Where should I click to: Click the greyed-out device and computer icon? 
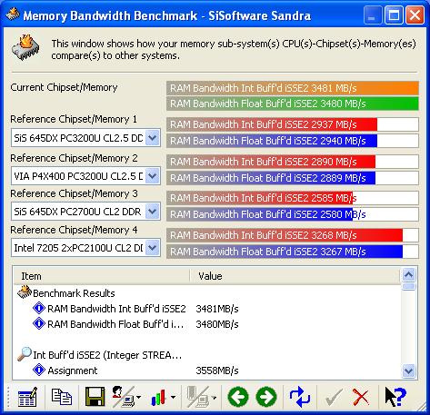[x=197, y=397]
